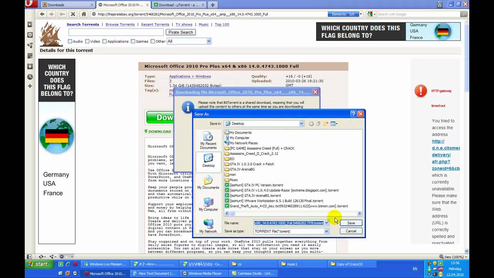Click Save in the Save As dialog
The height and width of the screenshot is (278, 494).
(x=351, y=223)
